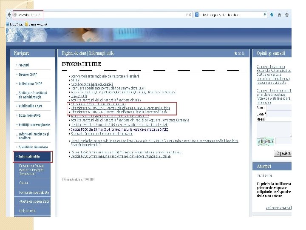Open Iran financial institutions sanctions link

[x=106, y=100]
